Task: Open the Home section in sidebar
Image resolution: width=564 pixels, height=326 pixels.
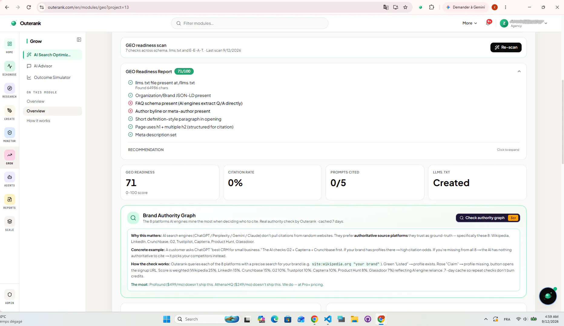Action: (9, 46)
